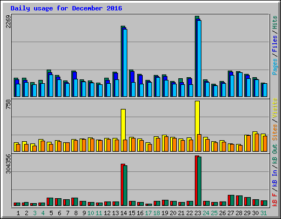
Task: Click day 1 on the x-axis
Action: [18, 213]
